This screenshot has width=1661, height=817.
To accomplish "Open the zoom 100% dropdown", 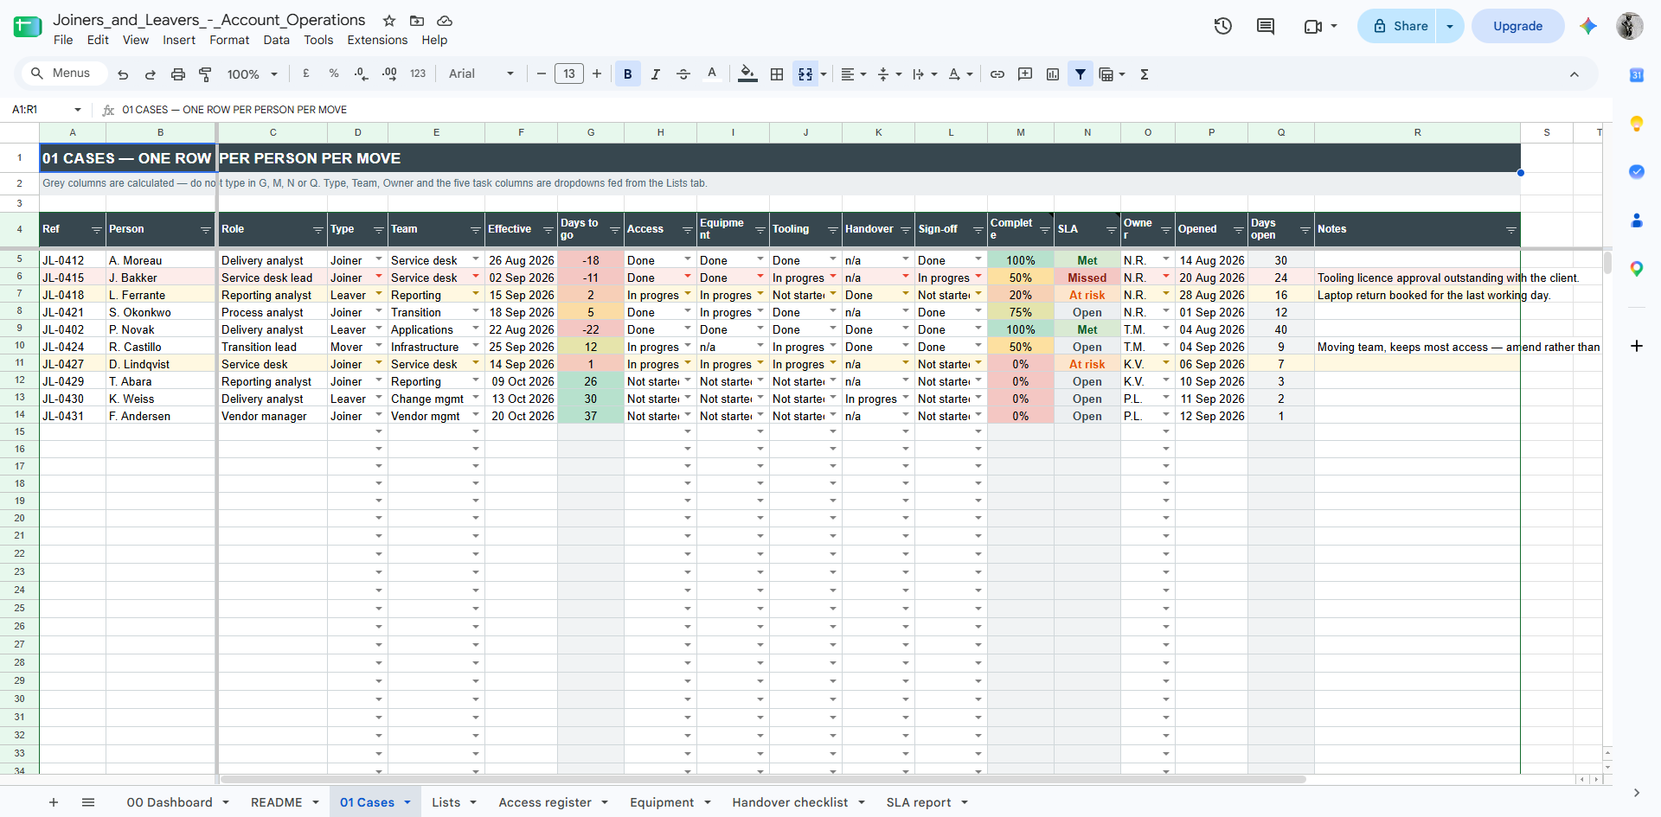I will (252, 74).
